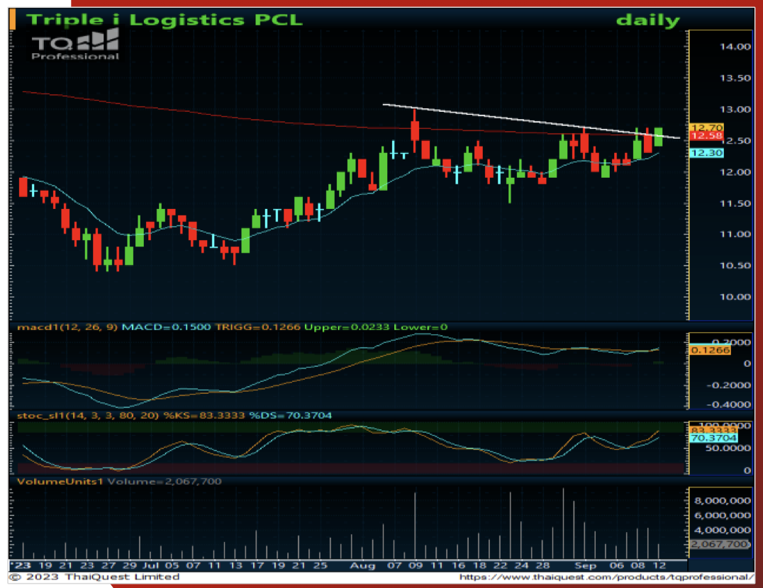
Task: Click the "09" date label on time axis
Action: click(416, 565)
